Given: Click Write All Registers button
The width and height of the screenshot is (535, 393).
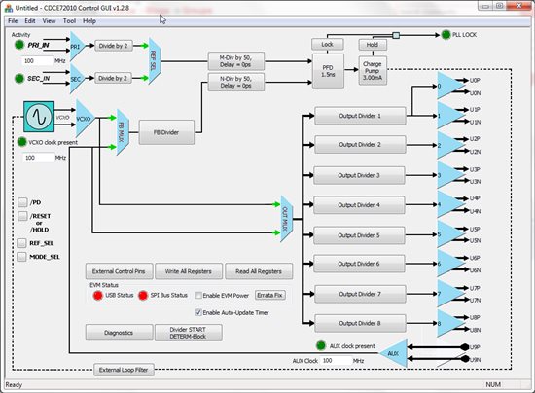Looking at the screenshot, I should tap(189, 271).
